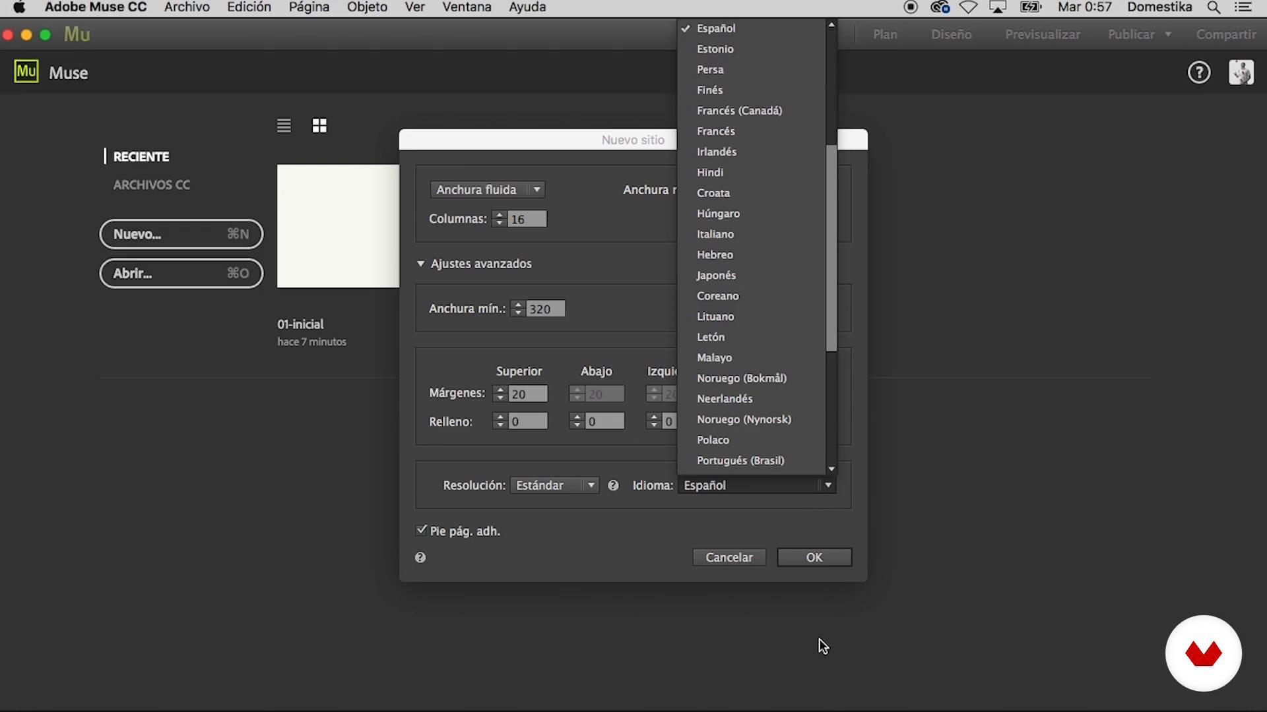Collapse Ajustes avanzados section
The width and height of the screenshot is (1267, 712).
420,264
